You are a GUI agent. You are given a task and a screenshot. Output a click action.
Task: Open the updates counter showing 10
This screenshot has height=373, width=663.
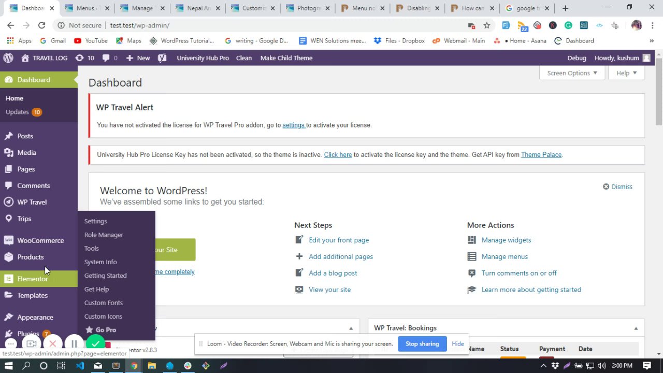click(x=85, y=58)
